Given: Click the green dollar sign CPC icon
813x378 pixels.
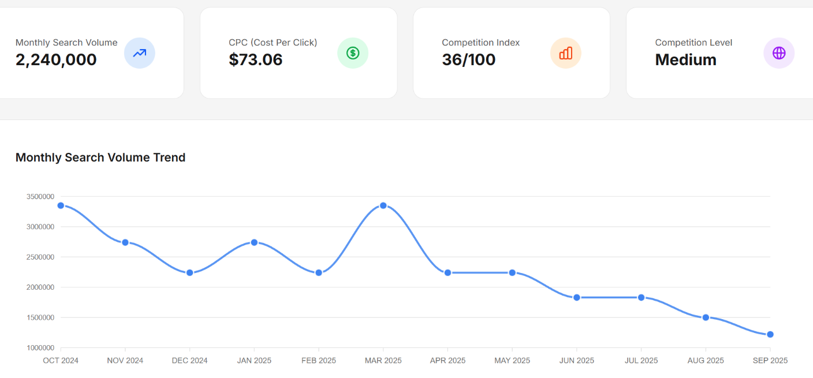Looking at the screenshot, I should 353,53.
